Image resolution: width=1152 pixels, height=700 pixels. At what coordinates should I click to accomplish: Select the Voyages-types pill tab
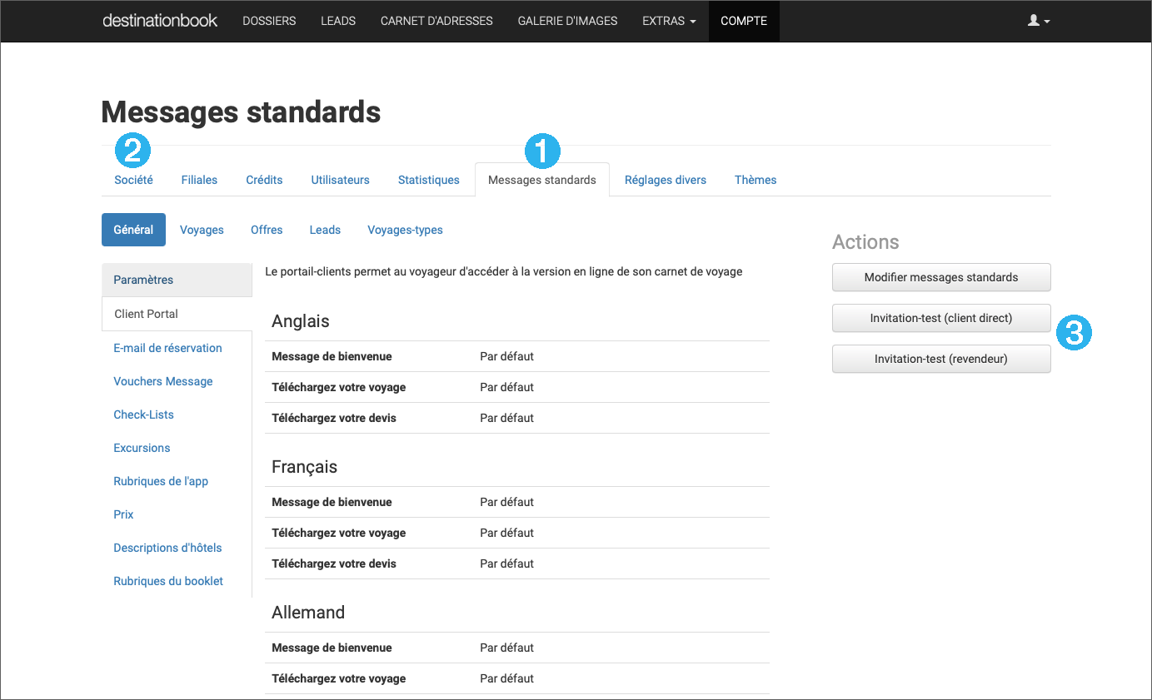405,230
